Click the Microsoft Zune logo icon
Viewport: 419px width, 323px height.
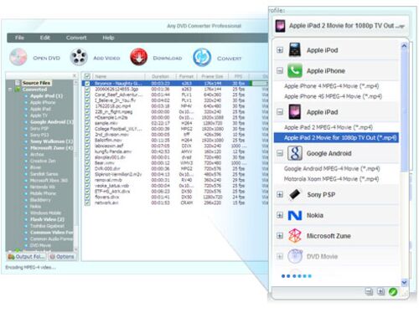point(295,236)
